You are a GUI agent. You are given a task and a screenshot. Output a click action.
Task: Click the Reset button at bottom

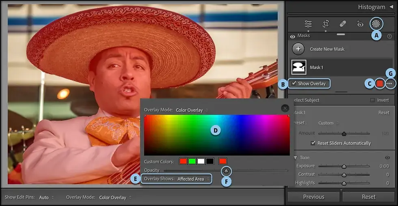click(x=368, y=197)
